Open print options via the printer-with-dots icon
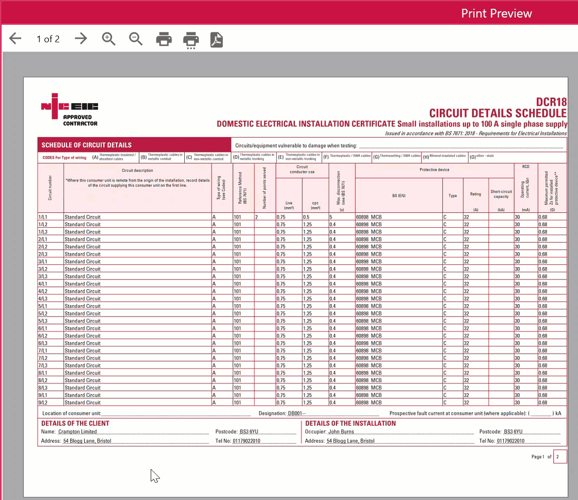This screenshot has width=578, height=500. tap(190, 39)
